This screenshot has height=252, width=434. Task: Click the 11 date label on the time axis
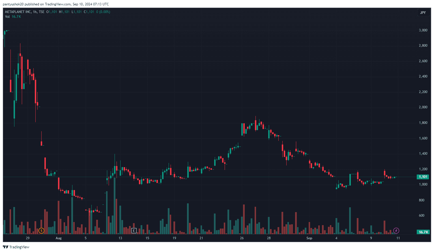pyautogui.click(x=398, y=238)
